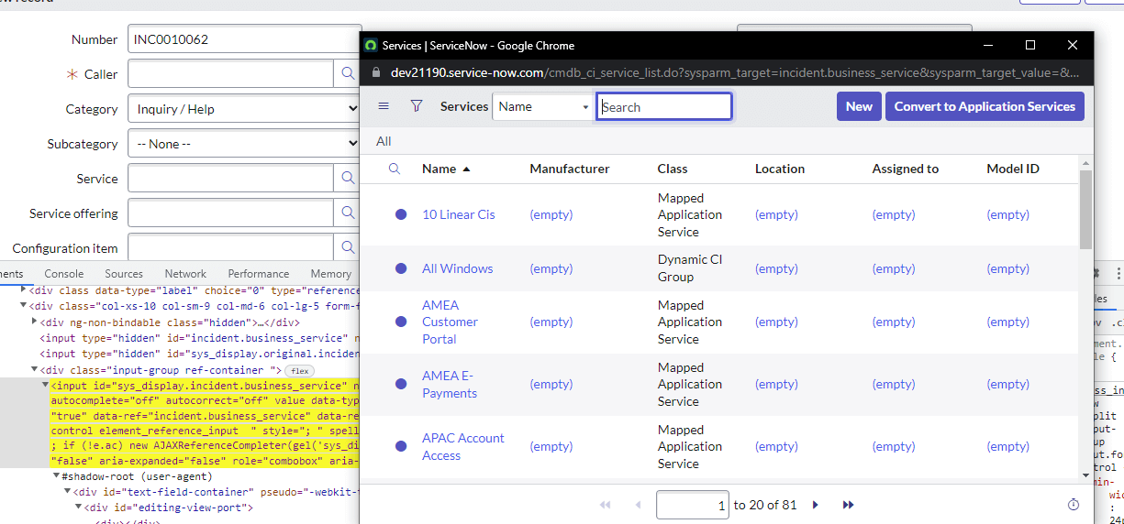
Task: Open the Category dropdown
Action: 245,109
